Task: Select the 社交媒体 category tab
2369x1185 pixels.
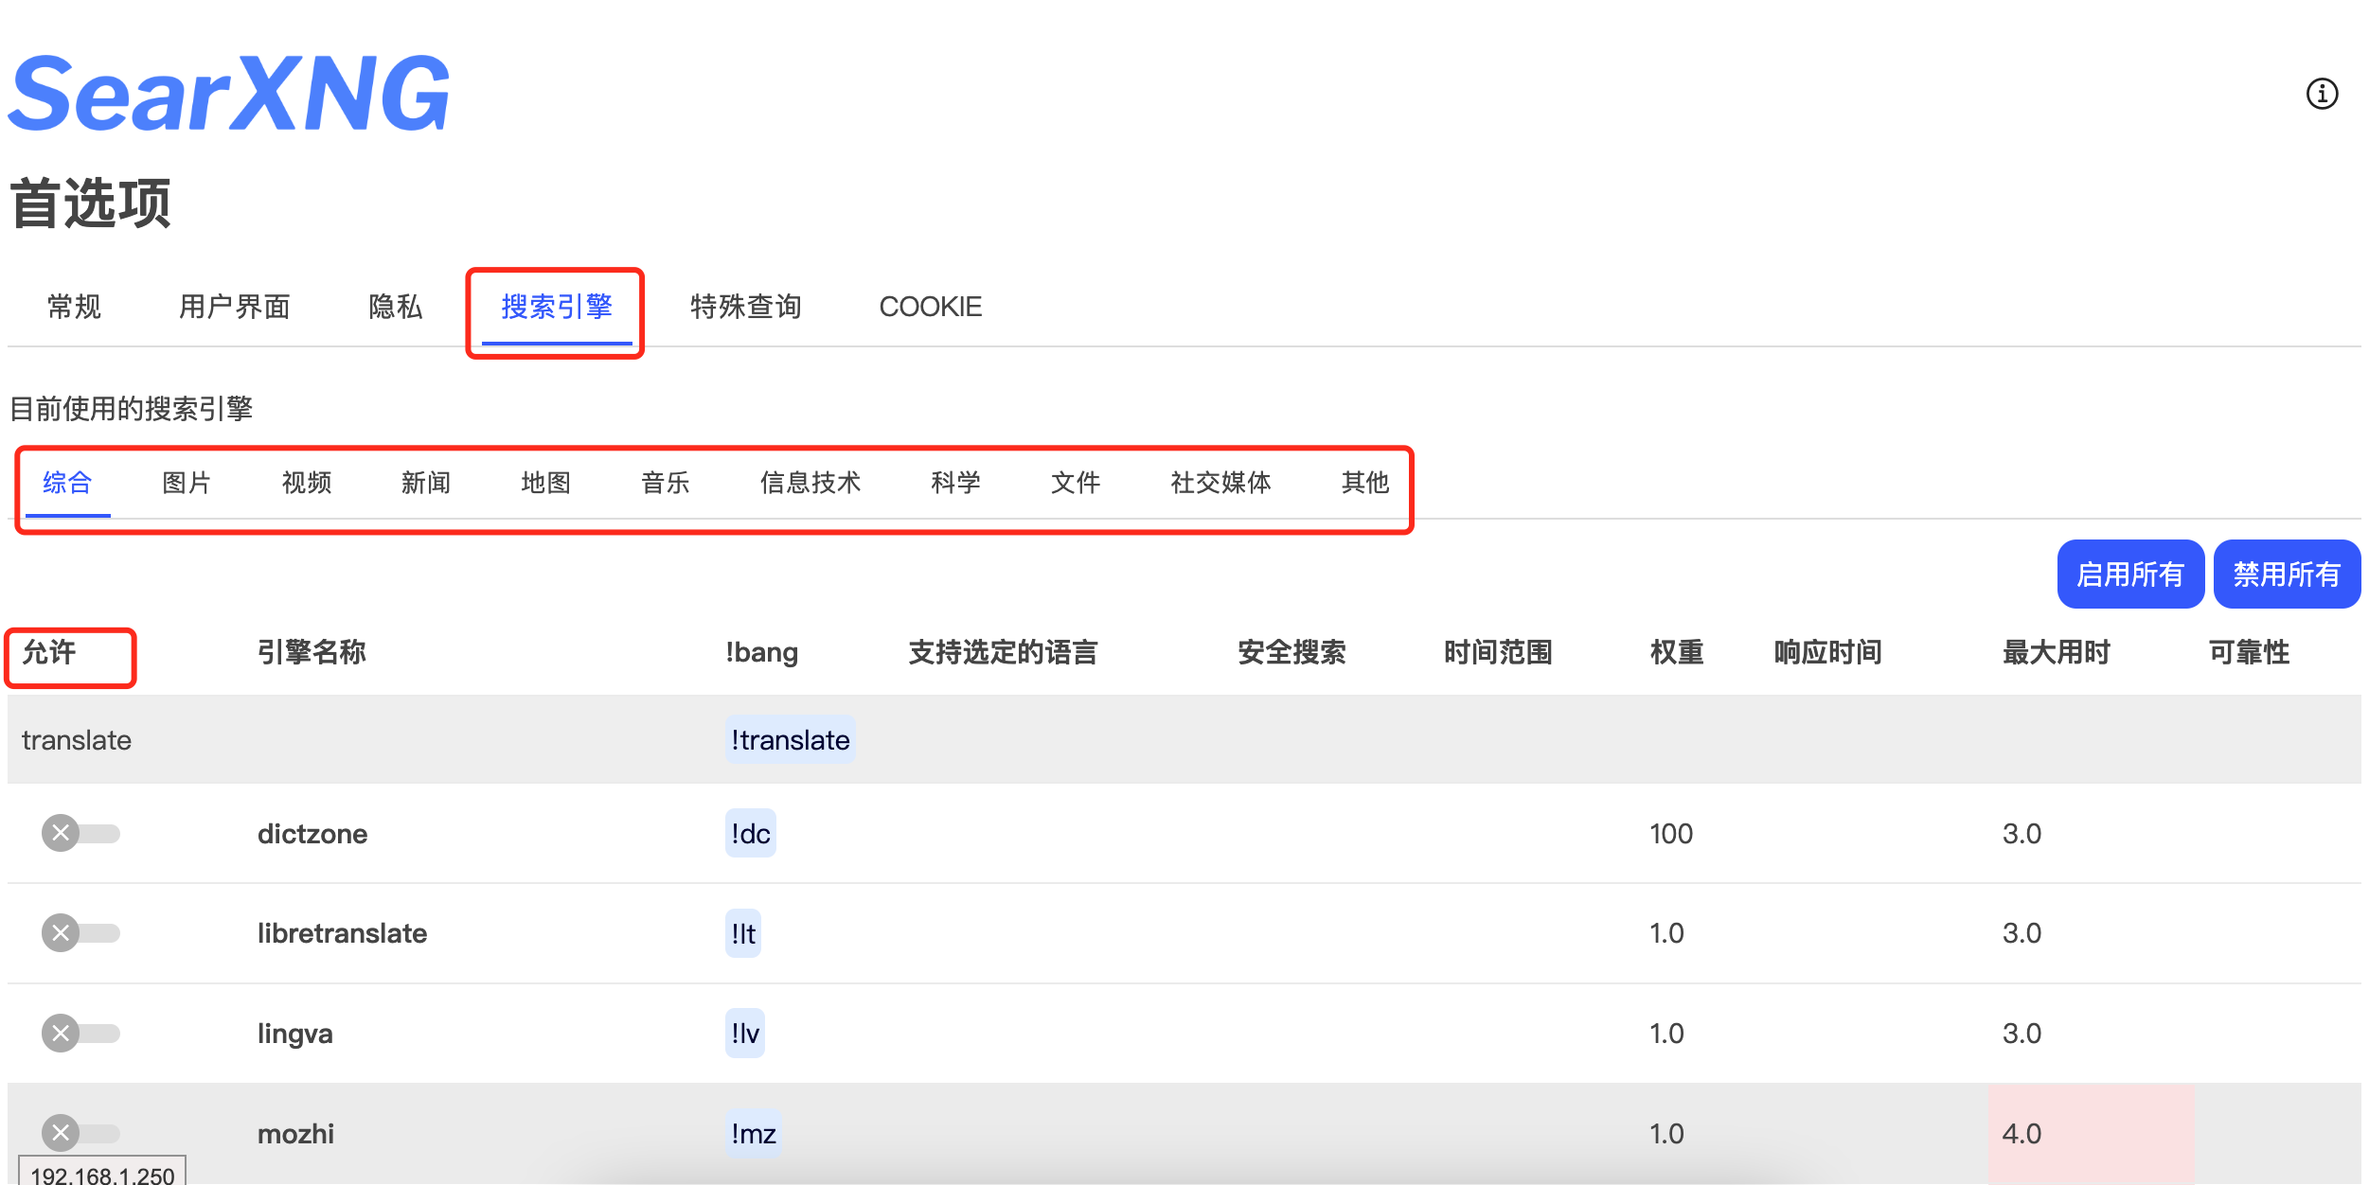Action: (x=1220, y=483)
